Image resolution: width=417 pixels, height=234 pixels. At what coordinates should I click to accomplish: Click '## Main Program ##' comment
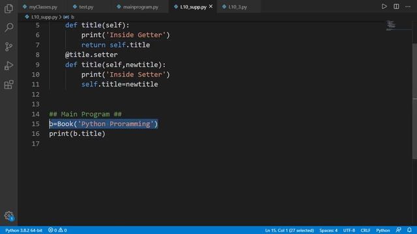85,114
